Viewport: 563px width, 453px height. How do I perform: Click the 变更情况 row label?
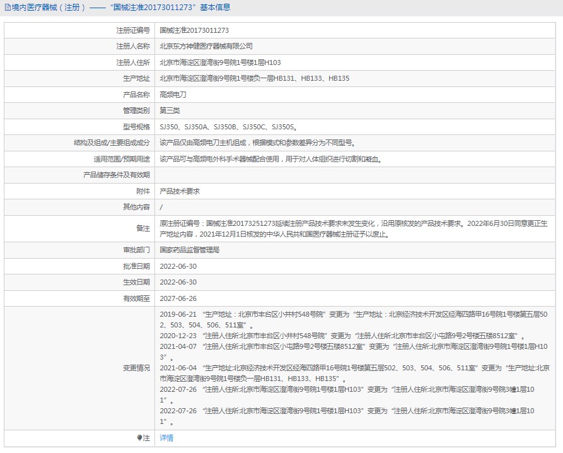136,368
